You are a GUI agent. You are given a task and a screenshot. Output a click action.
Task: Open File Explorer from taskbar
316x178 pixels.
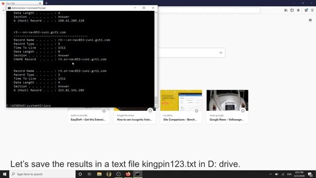tap(99, 174)
